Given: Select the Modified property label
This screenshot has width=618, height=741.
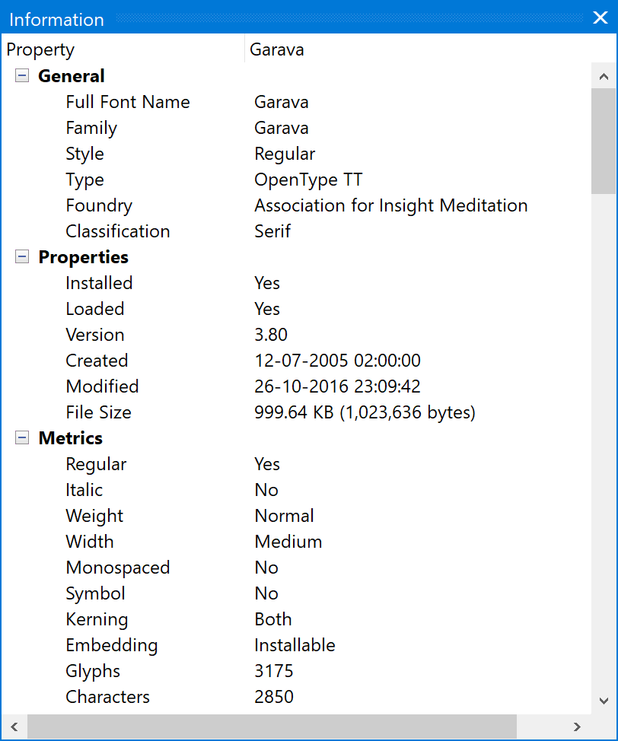Looking at the screenshot, I should [x=102, y=386].
